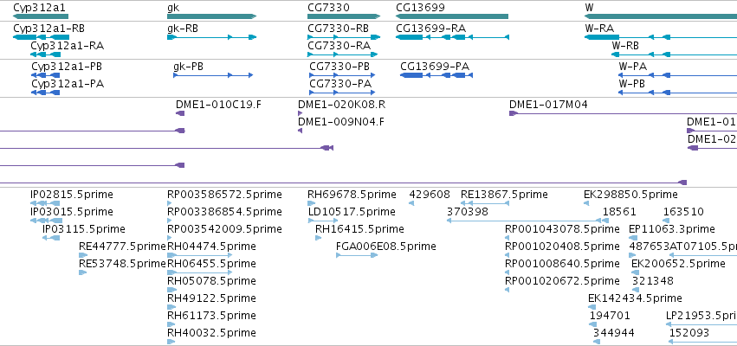Select EST RE44777.5prime
This screenshot has width=737, height=346.
click(83, 255)
